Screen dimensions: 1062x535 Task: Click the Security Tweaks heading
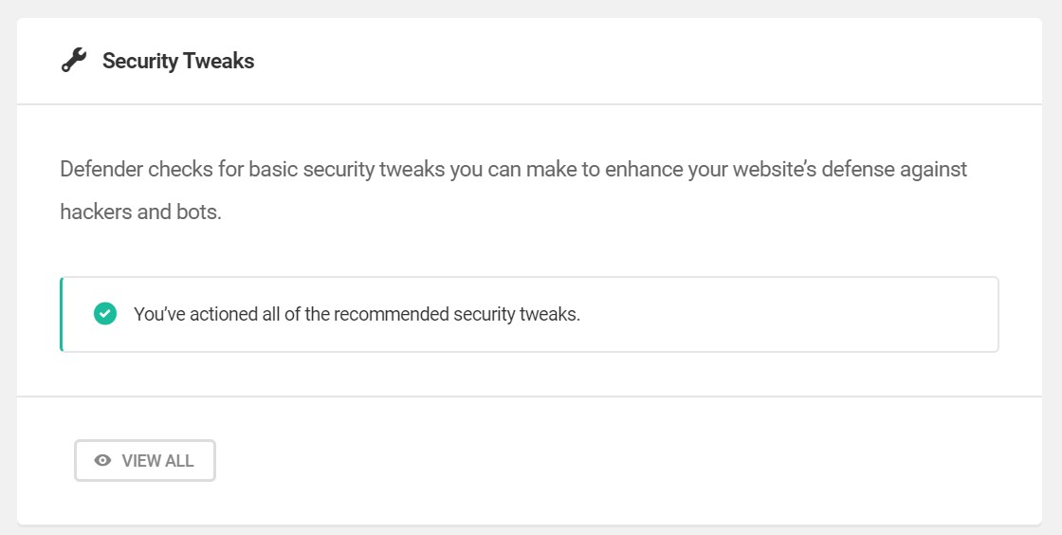pyautogui.click(x=178, y=62)
